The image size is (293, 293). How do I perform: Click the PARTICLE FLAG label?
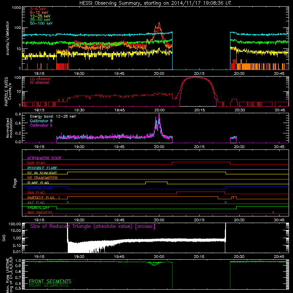point(41,197)
